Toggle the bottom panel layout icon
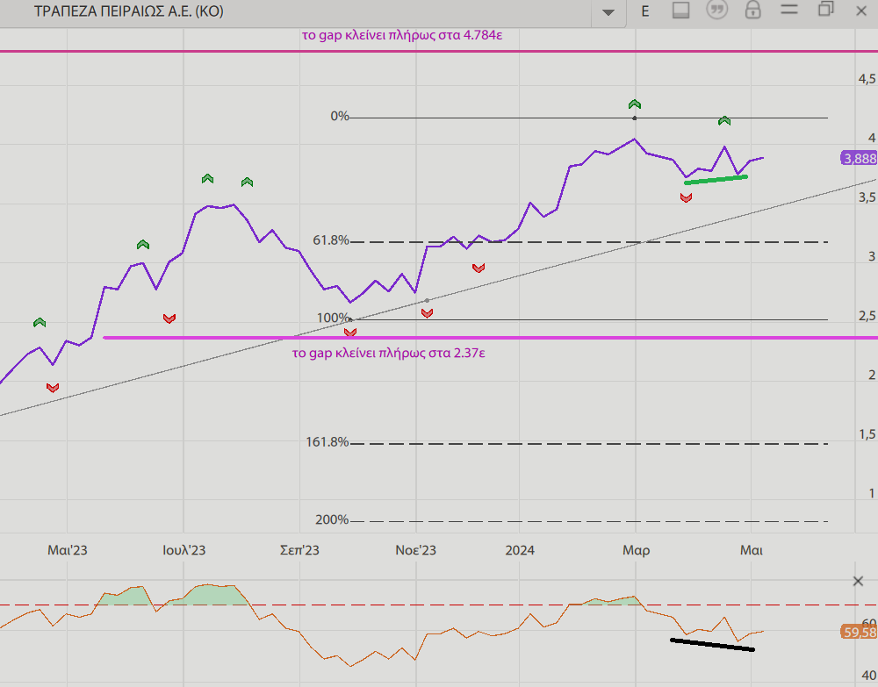 point(681,10)
